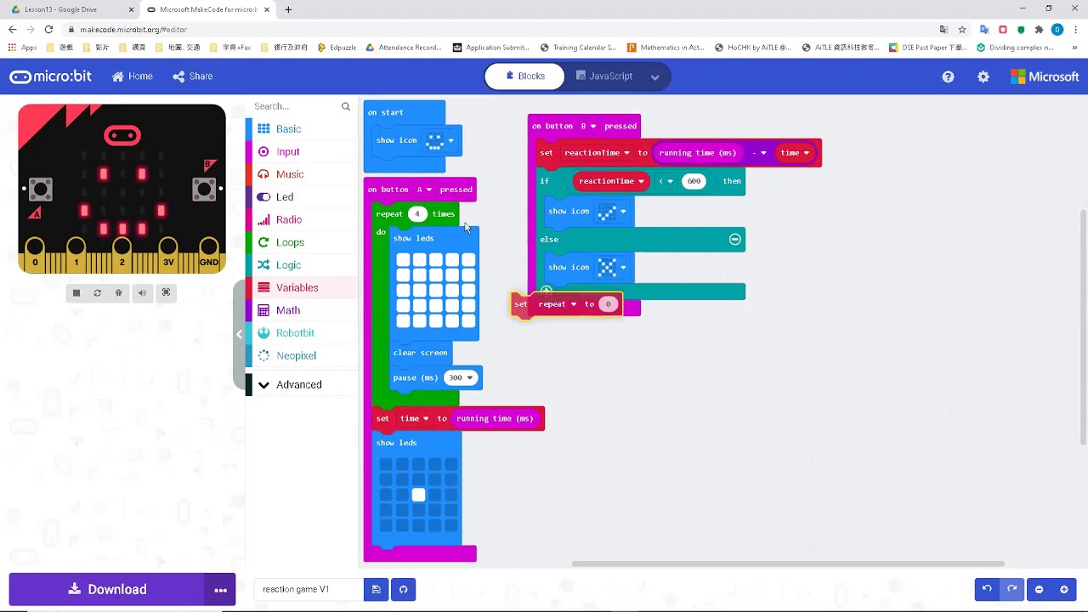Undo the last change
Viewport: 1088px width, 612px height.
pyautogui.click(x=987, y=589)
